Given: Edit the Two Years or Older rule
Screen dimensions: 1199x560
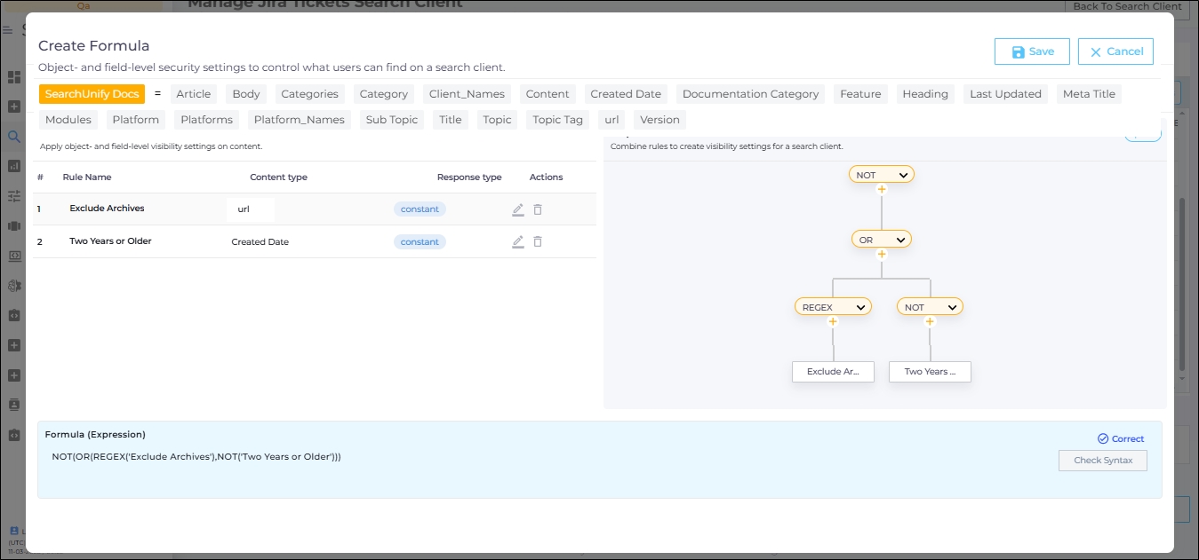Looking at the screenshot, I should pyautogui.click(x=517, y=241).
